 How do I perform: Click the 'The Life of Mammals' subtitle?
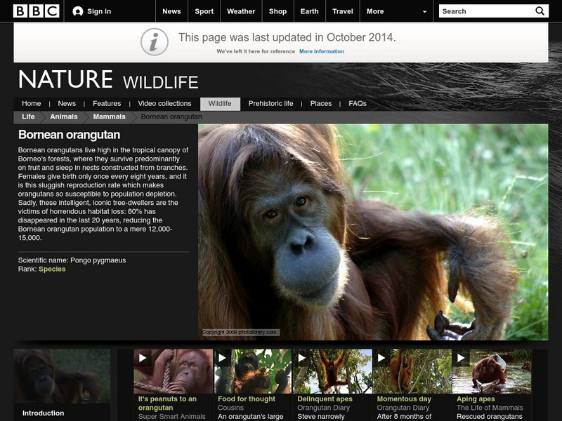490,408
